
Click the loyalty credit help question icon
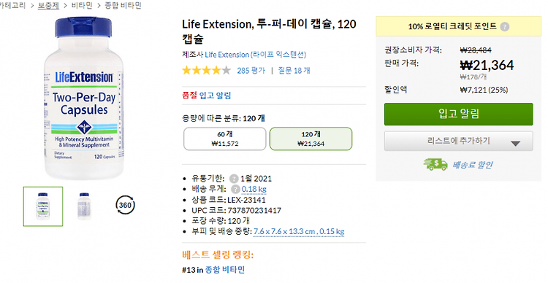(505, 27)
